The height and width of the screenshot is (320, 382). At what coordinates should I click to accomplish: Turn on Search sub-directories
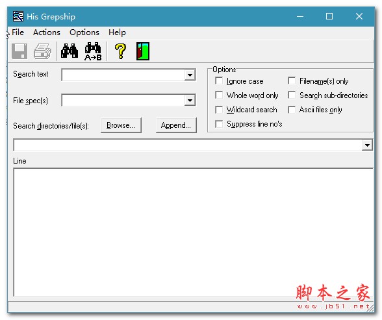[292, 95]
